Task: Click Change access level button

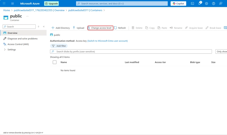Action: click(100, 28)
